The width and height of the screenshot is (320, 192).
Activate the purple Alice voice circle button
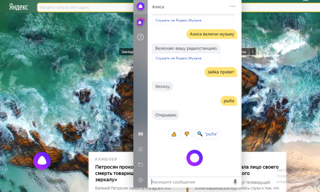195,158
